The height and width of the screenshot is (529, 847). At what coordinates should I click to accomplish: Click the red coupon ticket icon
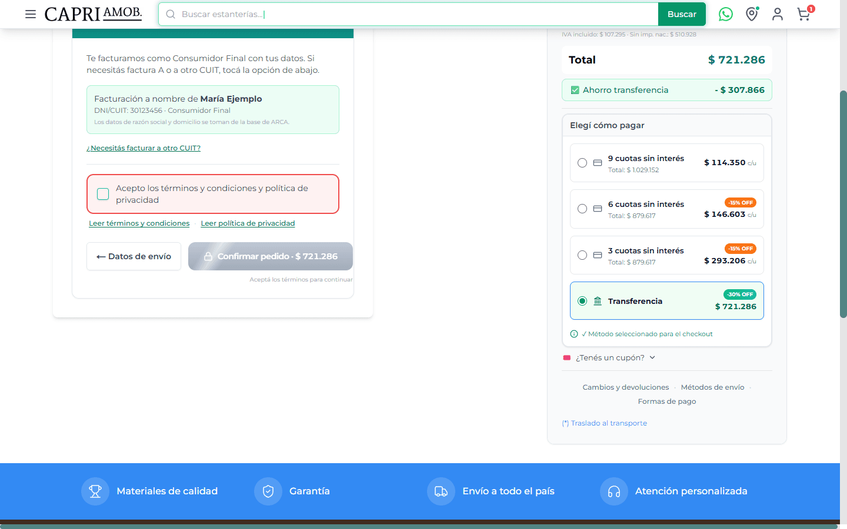[x=567, y=357]
